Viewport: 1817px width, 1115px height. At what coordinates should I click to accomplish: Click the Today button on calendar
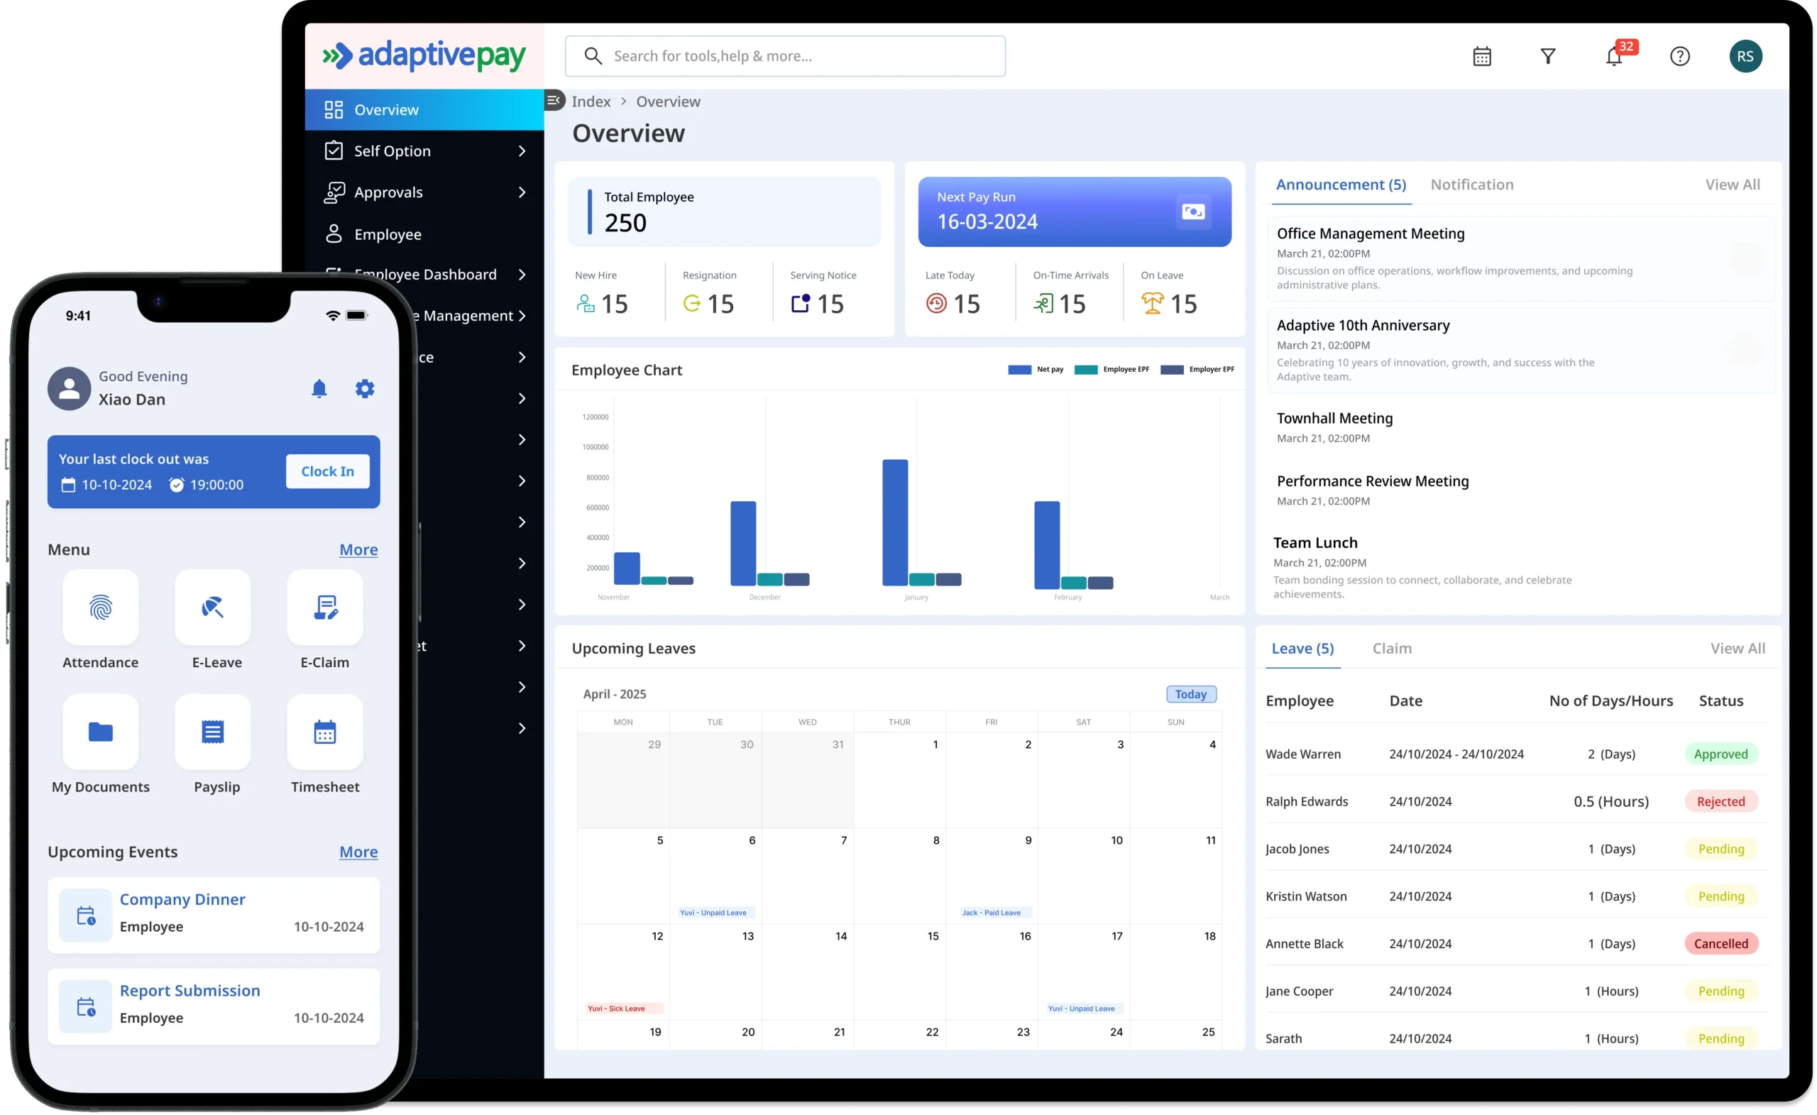(1190, 694)
